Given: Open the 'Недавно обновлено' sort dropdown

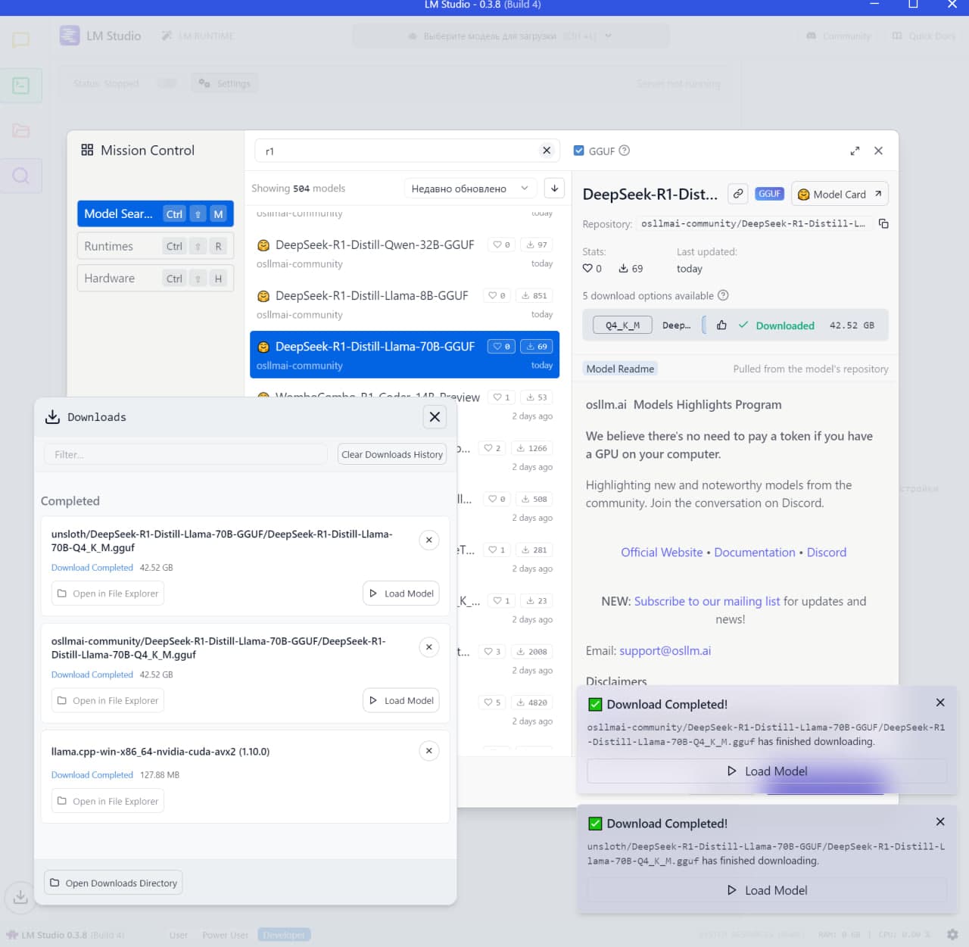Looking at the screenshot, I should coord(470,188).
